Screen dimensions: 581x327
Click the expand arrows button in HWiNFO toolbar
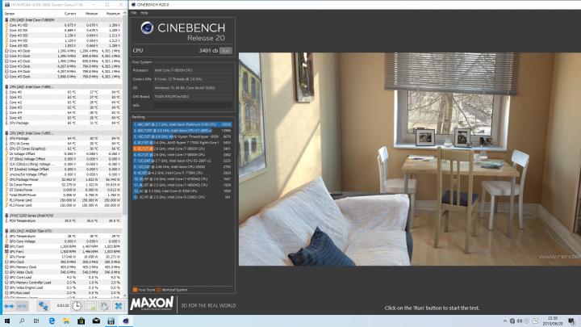pos(9,306)
